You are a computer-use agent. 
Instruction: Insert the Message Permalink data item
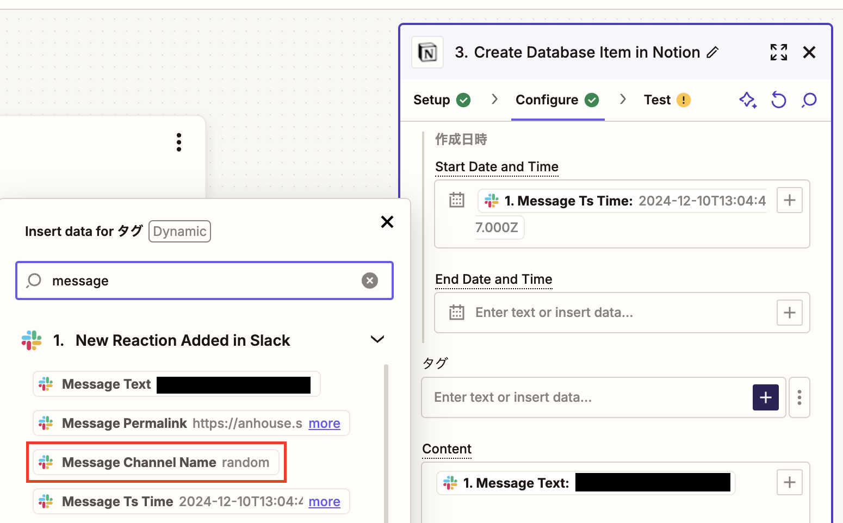(x=191, y=424)
